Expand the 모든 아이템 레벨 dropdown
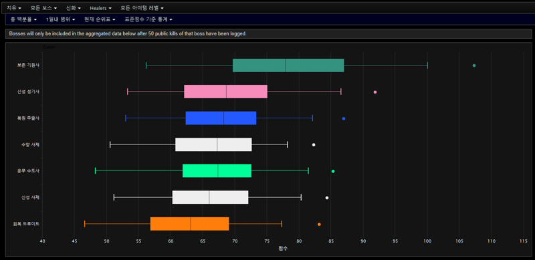The height and width of the screenshot is (260, 535). click(142, 7)
